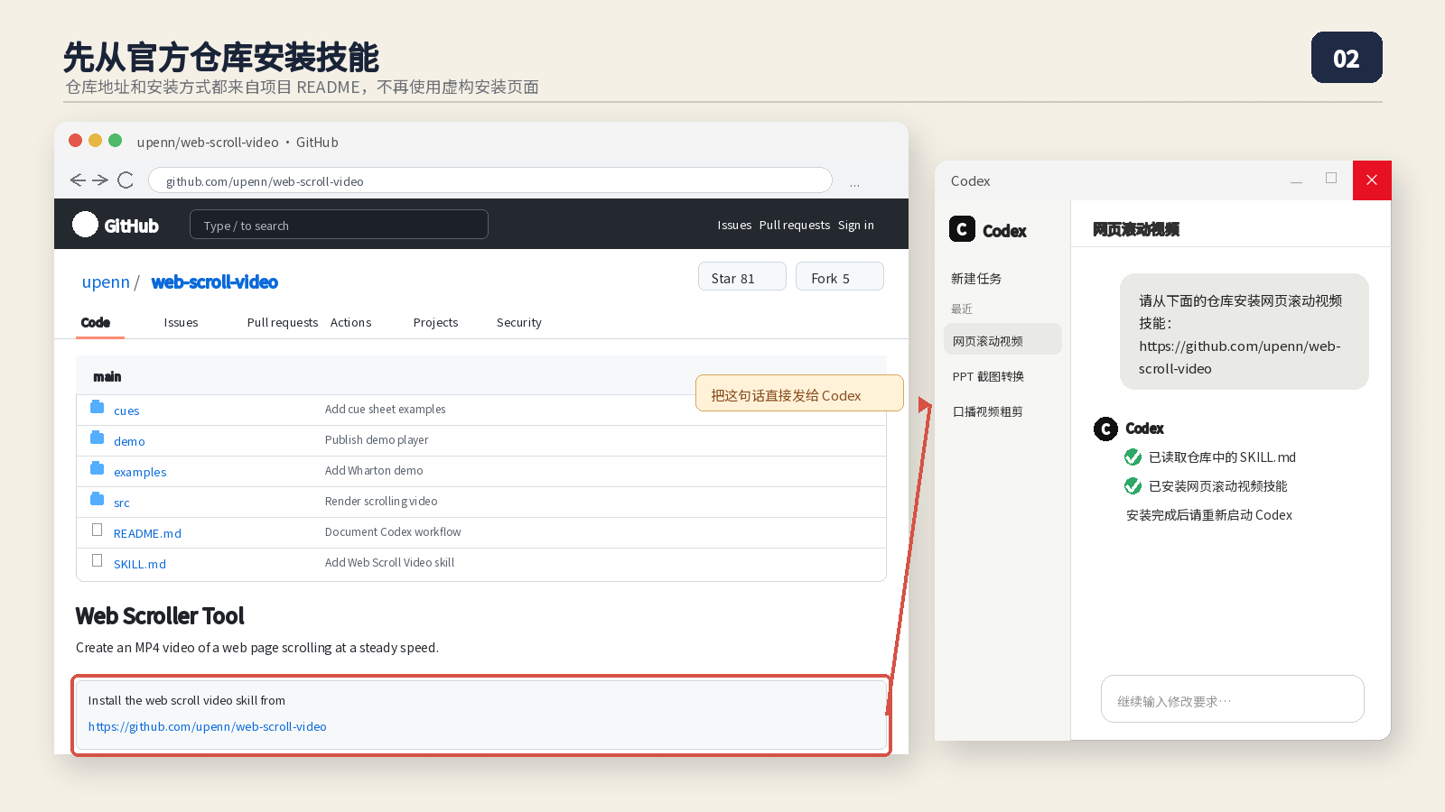Click the 已读取仓库中的 SKILL.md status line
This screenshot has height=812, width=1445.
pos(1222,457)
